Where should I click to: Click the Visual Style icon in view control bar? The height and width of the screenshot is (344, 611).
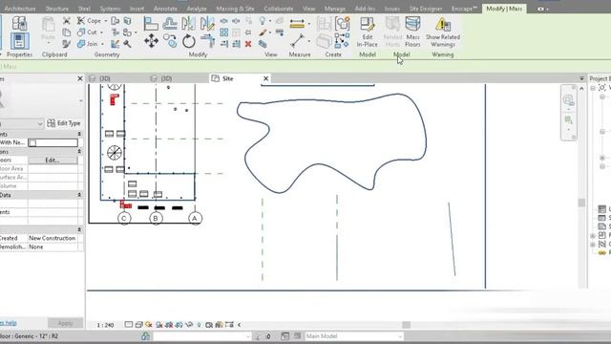pos(139,325)
